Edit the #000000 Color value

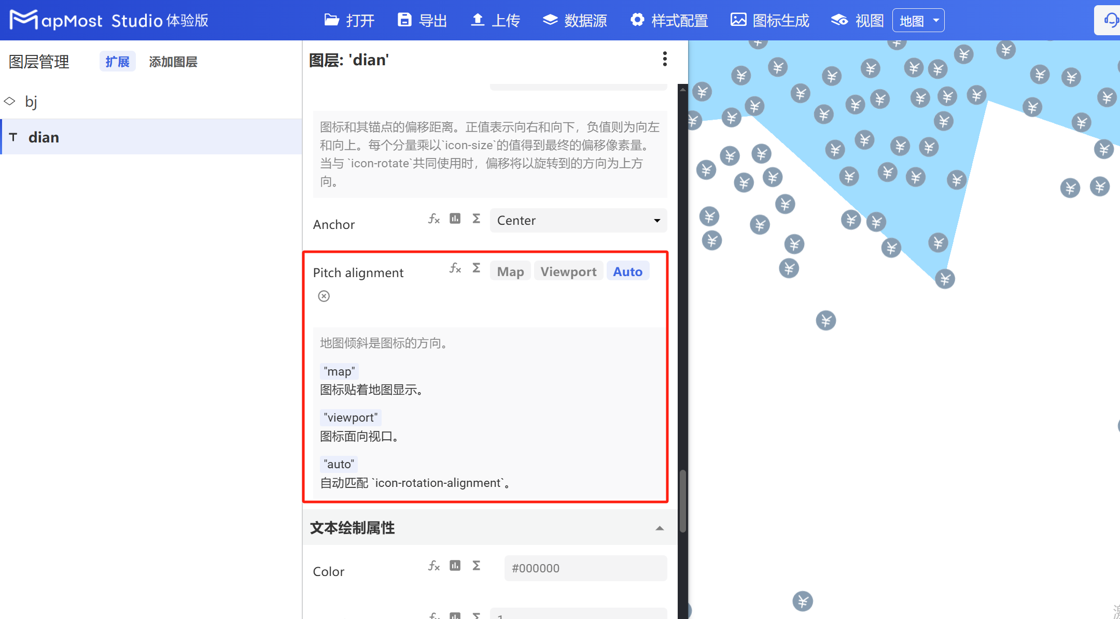(585, 568)
